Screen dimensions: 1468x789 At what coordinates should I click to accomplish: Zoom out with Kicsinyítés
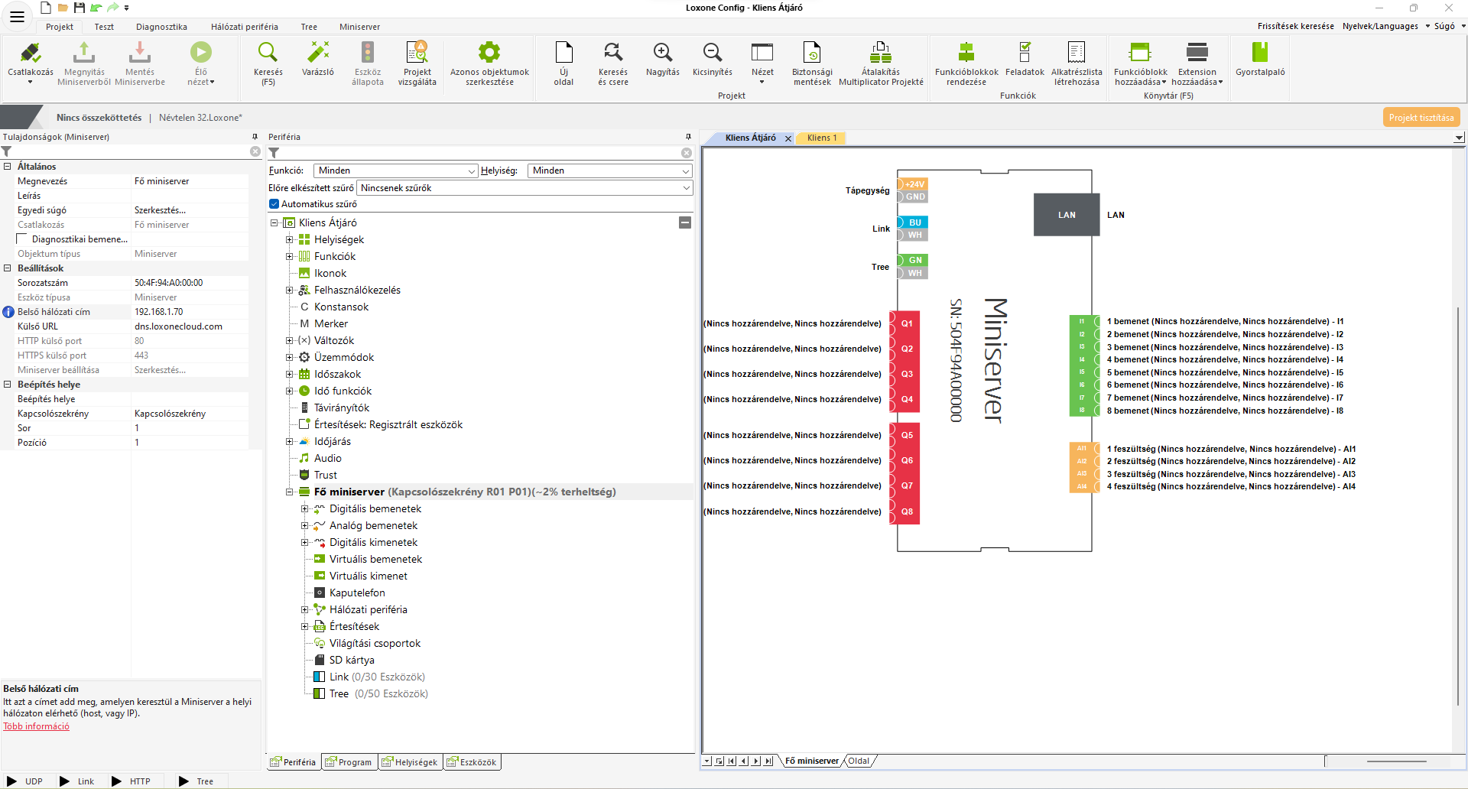pyautogui.click(x=713, y=52)
